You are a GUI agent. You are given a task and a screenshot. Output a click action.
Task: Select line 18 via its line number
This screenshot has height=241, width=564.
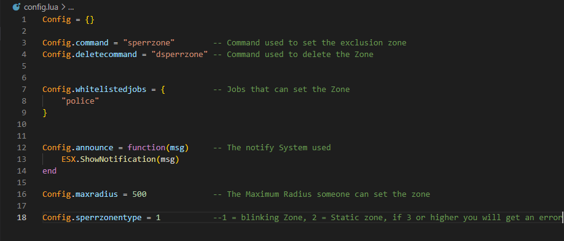point(22,218)
